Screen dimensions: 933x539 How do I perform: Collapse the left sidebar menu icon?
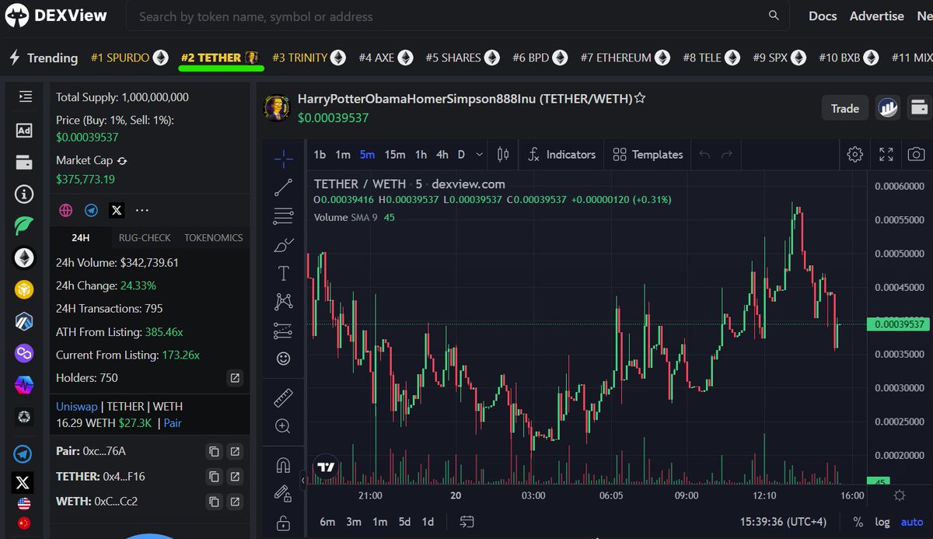25,96
